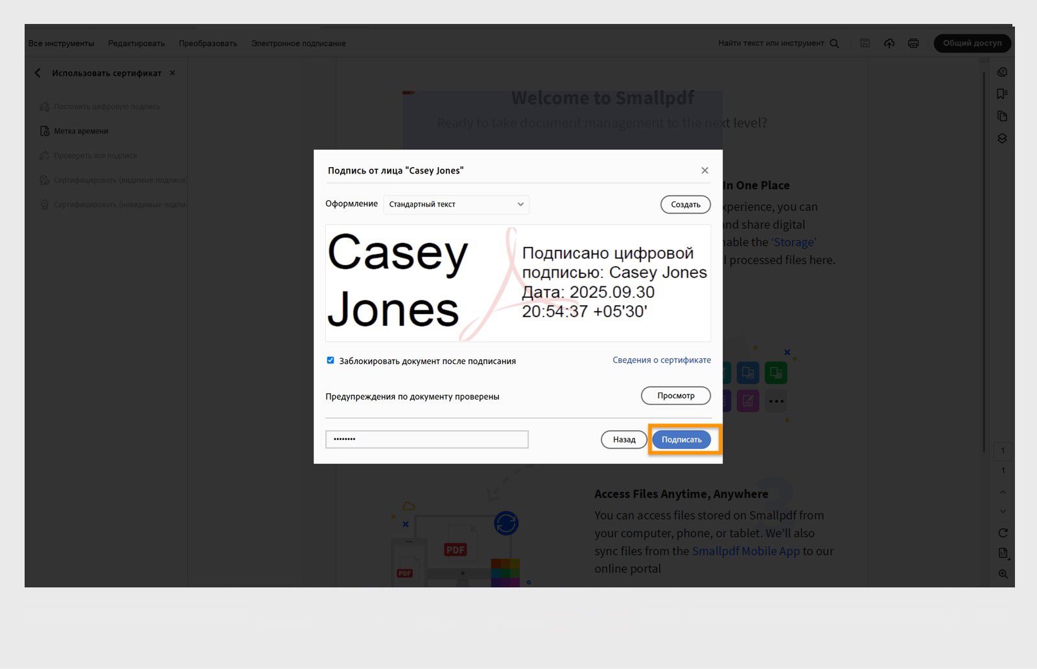
Task: Choose the Метка времени tool
Action: pos(75,131)
